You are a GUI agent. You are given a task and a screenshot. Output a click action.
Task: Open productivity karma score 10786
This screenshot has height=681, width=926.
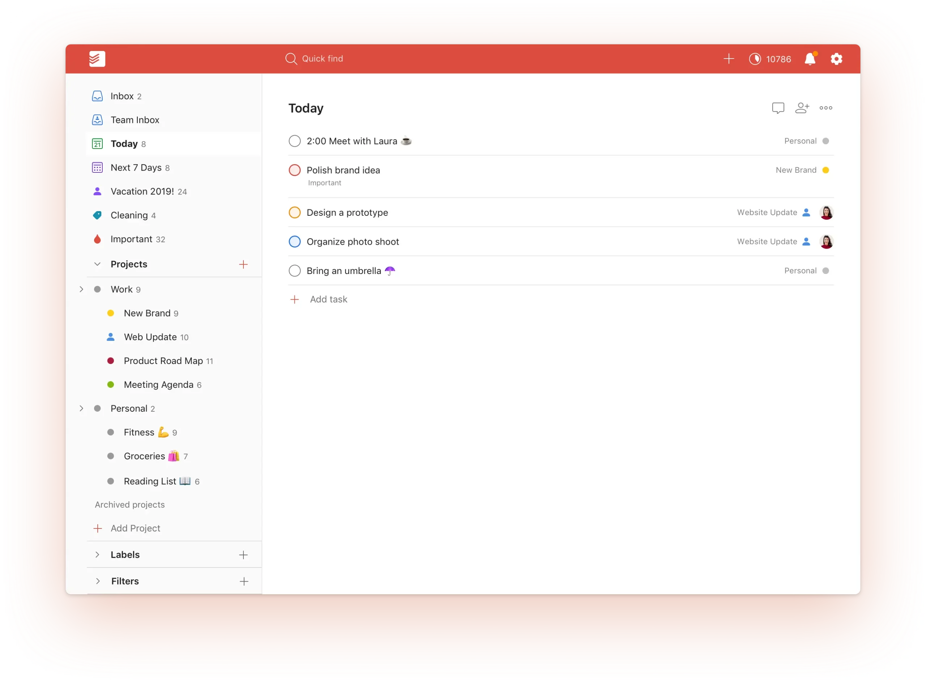point(770,59)
